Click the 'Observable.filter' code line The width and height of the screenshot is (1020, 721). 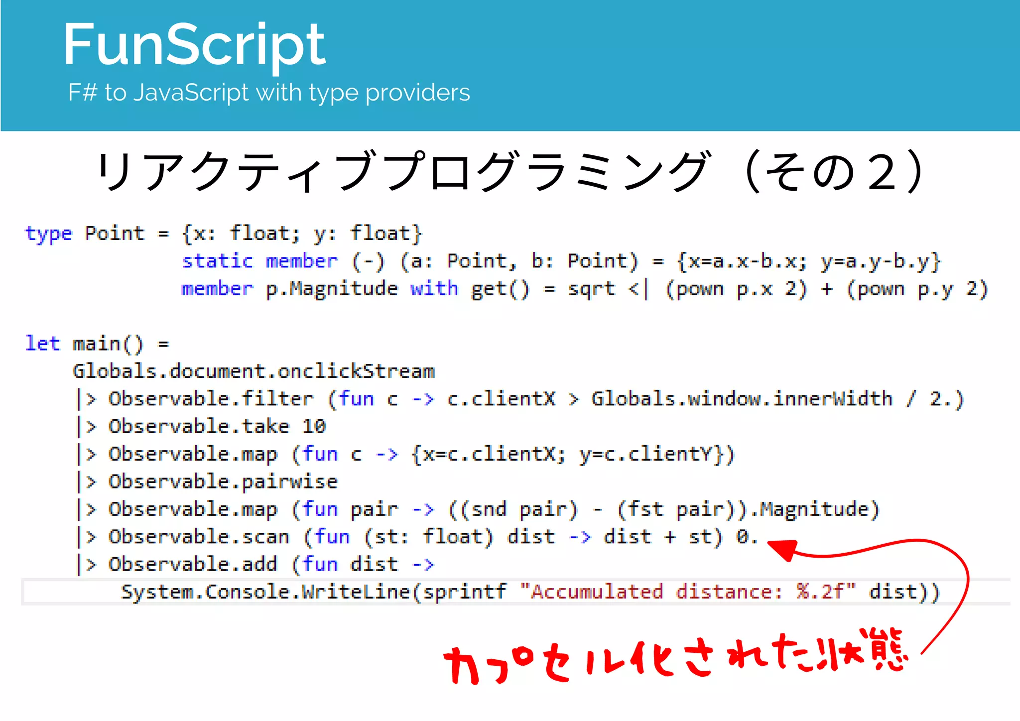520,399
